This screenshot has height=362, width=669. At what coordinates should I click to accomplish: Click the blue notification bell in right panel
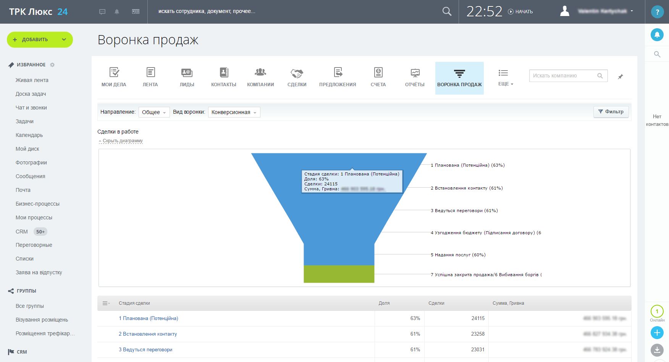pyautogui.click(x=657, y=35)
